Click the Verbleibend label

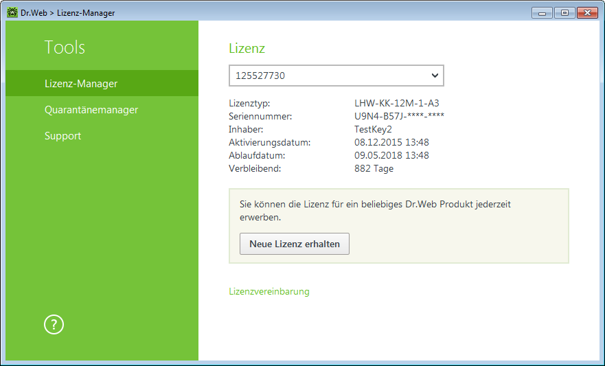tap(255, 168)
